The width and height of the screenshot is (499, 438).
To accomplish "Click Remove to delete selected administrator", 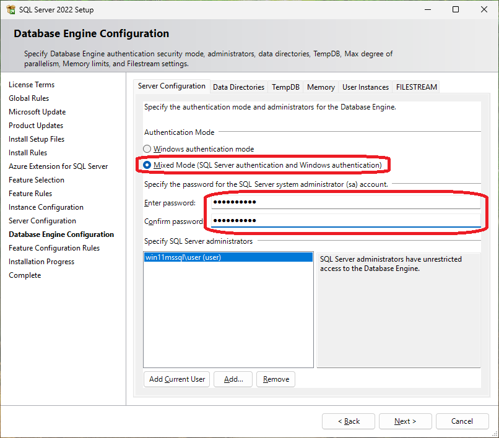I will pyautogui.click(x=276, y=379).
